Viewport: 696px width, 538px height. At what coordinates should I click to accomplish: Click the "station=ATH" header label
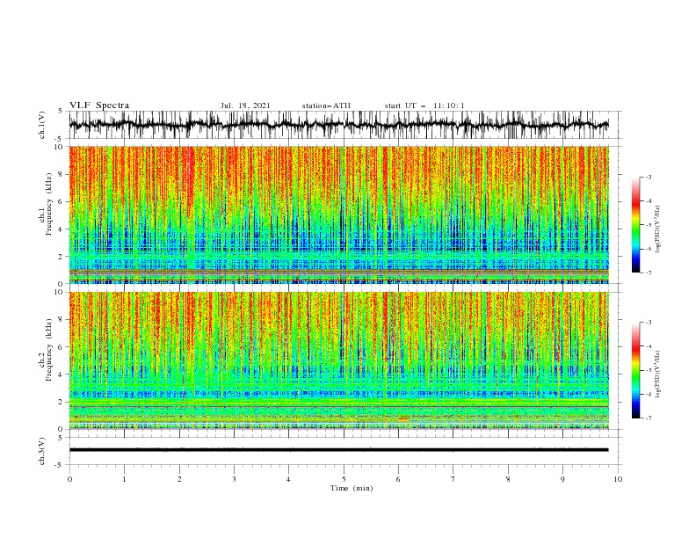click(326, 105)
